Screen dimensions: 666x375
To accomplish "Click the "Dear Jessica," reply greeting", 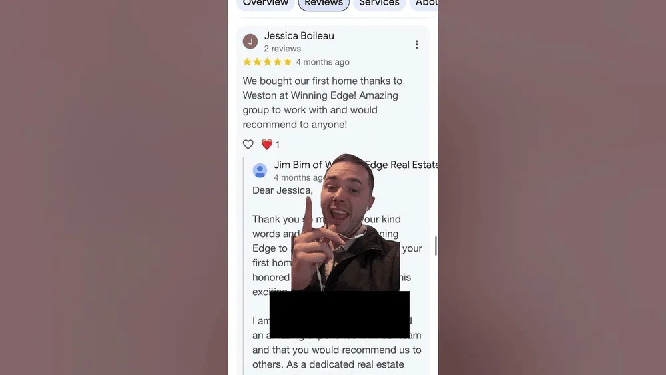I will point(282,190).
